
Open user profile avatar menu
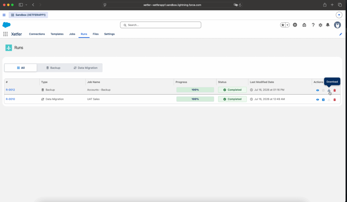(338, 25)
